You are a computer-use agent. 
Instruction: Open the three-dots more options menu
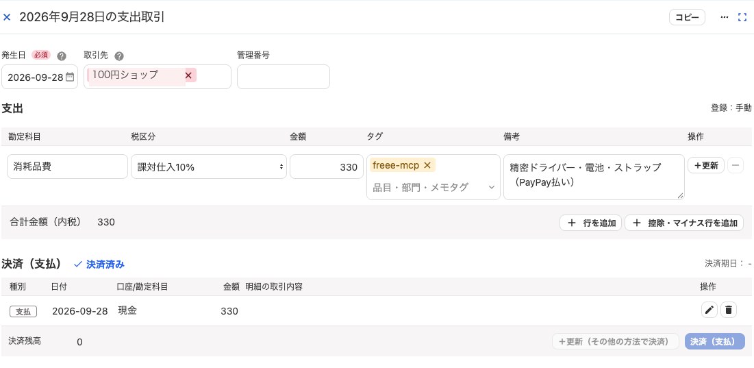[x=724, y=17]
